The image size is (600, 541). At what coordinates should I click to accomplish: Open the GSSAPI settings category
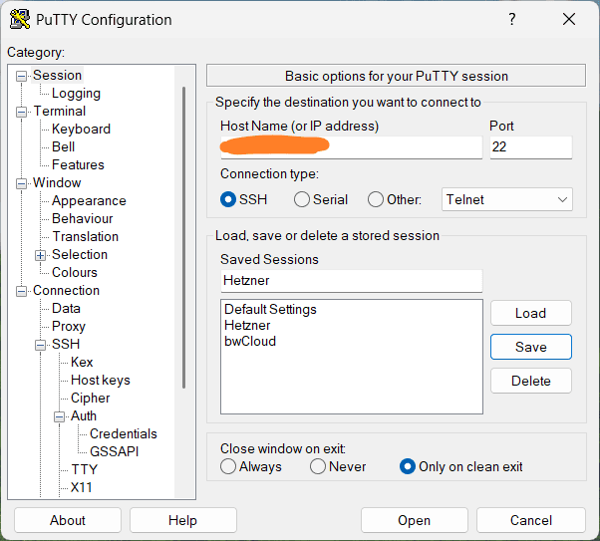coord(114,452)
